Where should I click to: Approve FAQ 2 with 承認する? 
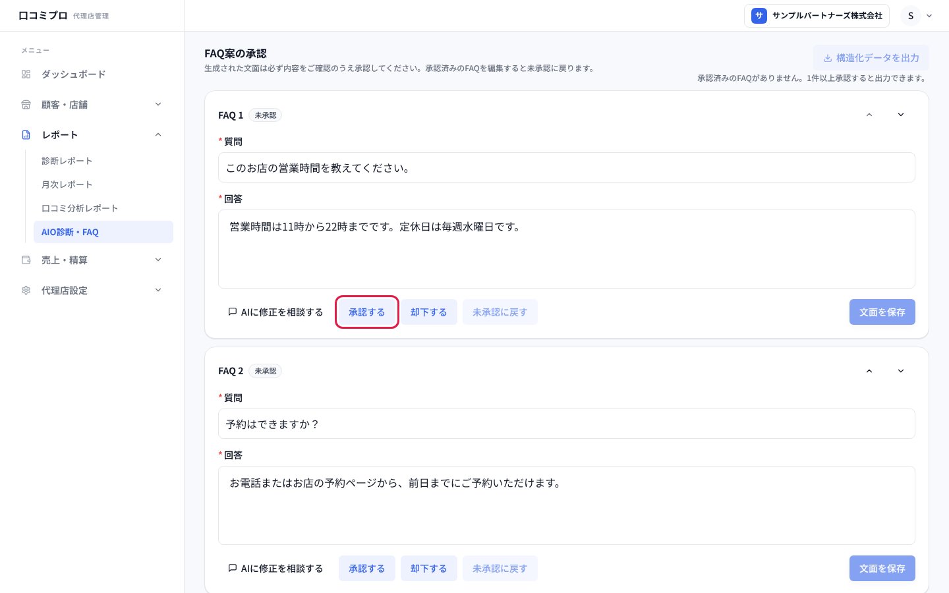(x=367, y=569)
